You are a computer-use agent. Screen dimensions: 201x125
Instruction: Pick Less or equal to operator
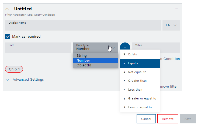[140, 107]
